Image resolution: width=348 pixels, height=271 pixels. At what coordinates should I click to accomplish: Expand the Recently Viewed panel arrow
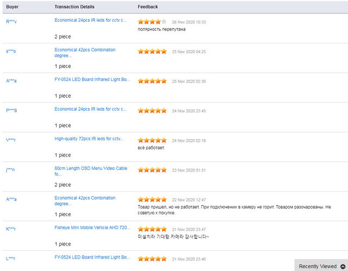click(343, 267)
